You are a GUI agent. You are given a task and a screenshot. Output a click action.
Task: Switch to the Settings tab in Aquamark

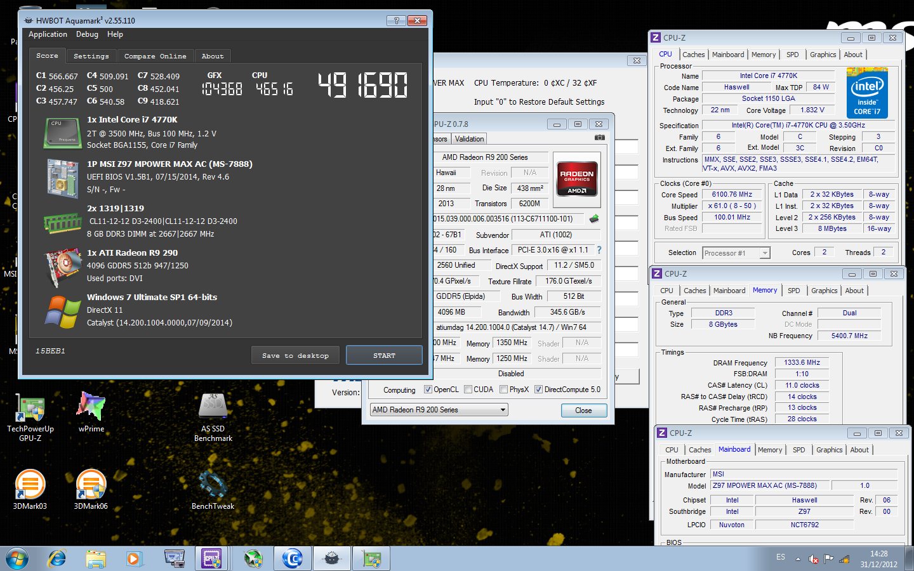tap(91, 56)
